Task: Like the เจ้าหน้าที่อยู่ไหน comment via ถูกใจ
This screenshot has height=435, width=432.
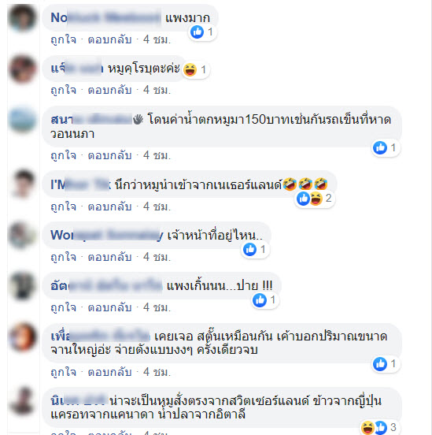Action: pyautogui.click(x=64, y=257)
